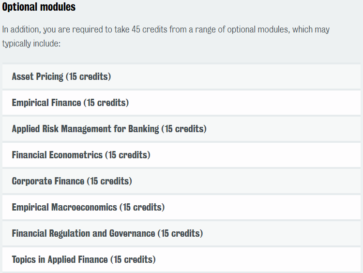The width and height of the screenshot is (363, 273).
Task: Expand the Empirical Finance module
Action: [x=181, y=103]
